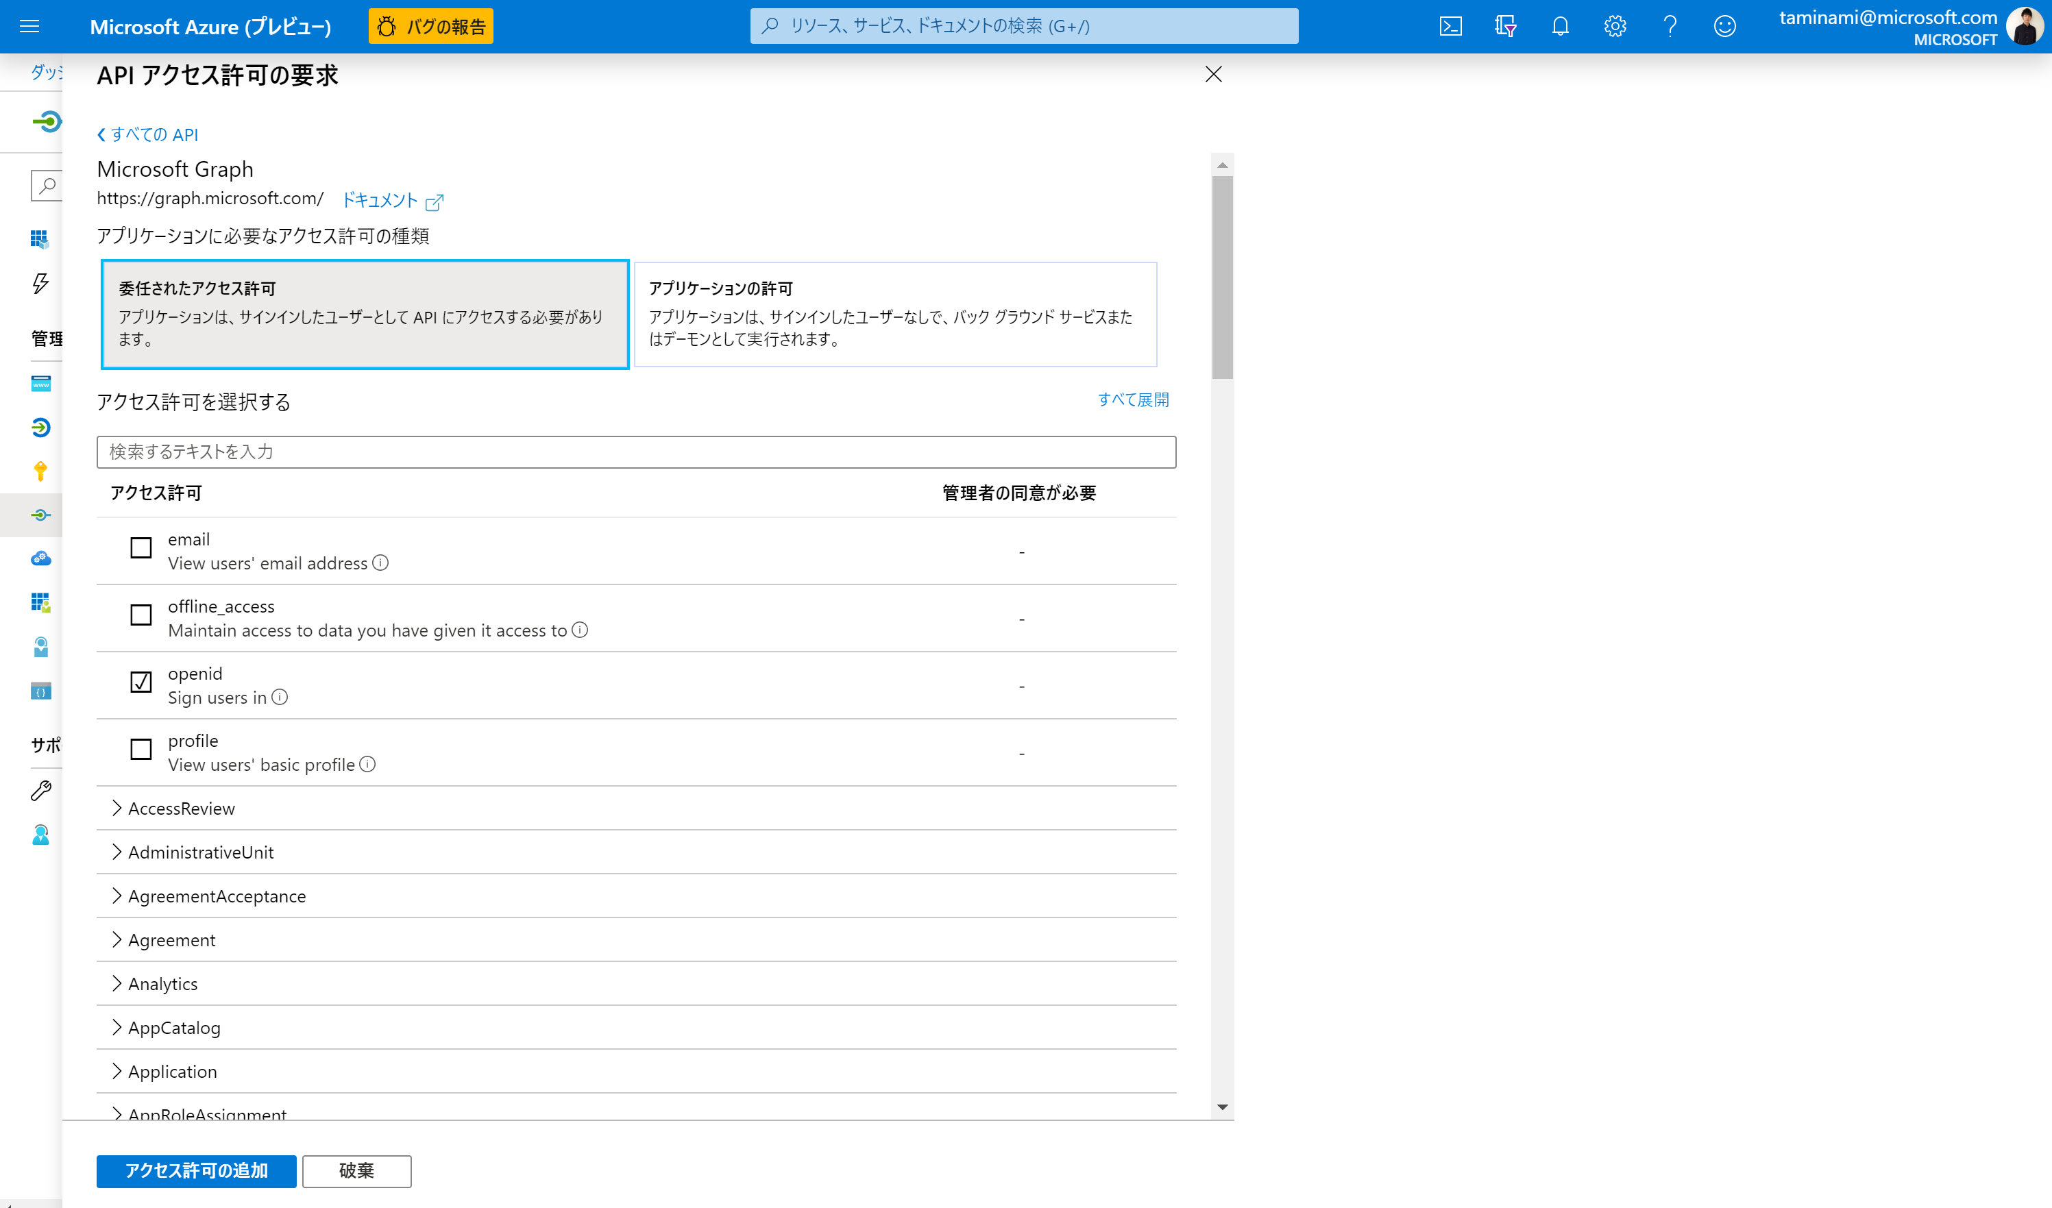This screenshot has width=2052, height=1208.
Task: Click the Microsoft Azure (プレビュー) home title
Action: click(x=210, y=27)
